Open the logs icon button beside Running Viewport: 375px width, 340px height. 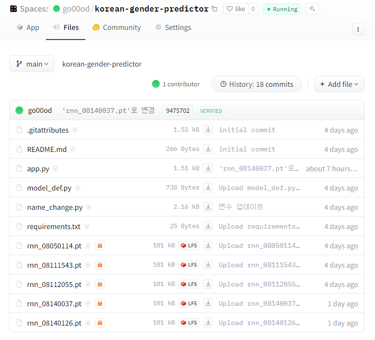coord(312,9)
